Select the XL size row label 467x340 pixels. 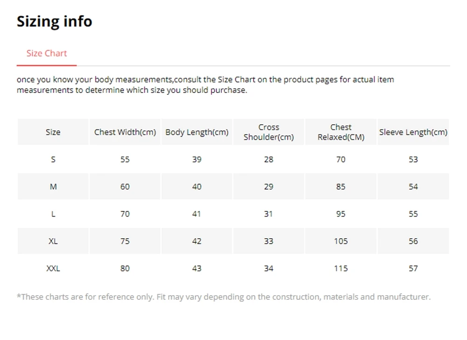(53, 241)
